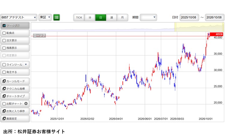Screen dimensions: 225x136
Task: Click the start date field 2025/10/08
Action: [189, 17]
